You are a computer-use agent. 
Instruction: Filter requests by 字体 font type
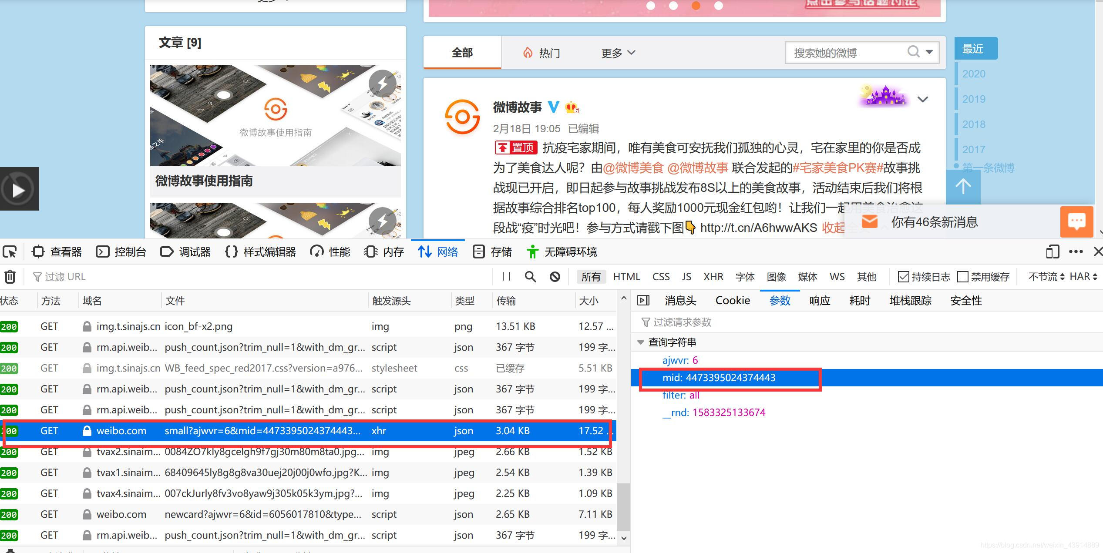point(745,277)
